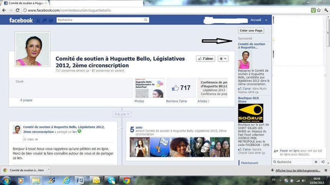Like the Boutique DLD Store ad
Image resolution: width=330 pixels, height=185 pixels.
coord(244,149)
